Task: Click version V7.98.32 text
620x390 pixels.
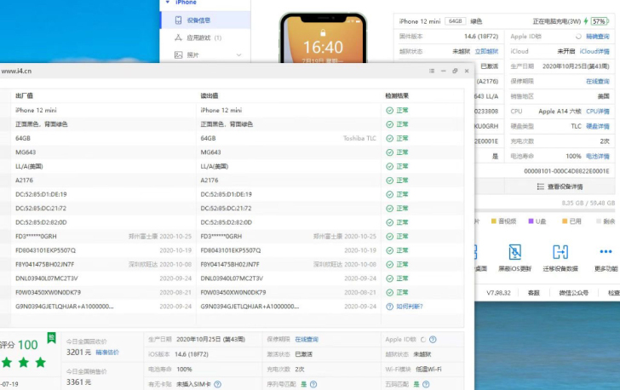Action: pos(498,293)
